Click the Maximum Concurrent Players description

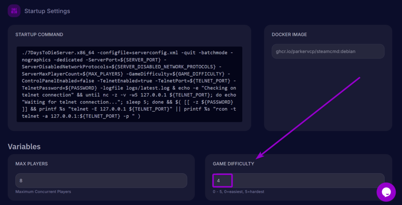point(43,192)
